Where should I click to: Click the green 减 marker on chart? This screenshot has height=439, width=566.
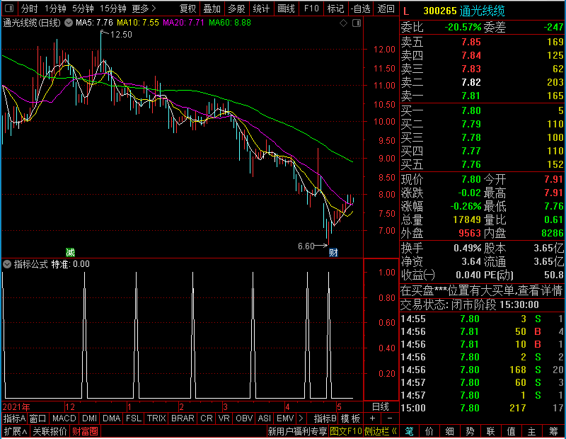pyautogui.click(x=70, y=252)
